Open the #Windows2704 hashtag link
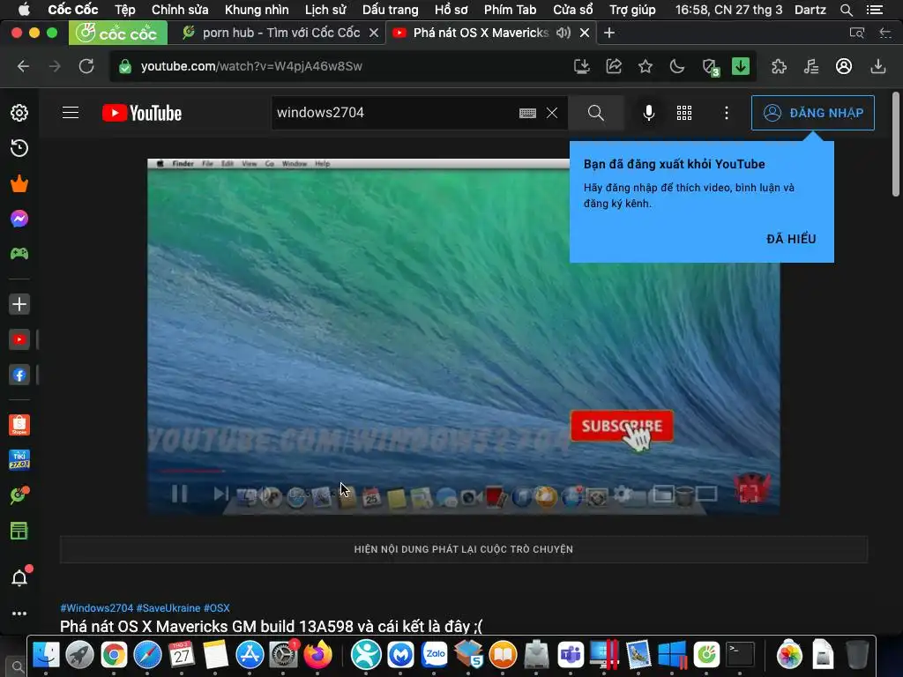Screen dimensions: 903x677 [x=97, y=608]
